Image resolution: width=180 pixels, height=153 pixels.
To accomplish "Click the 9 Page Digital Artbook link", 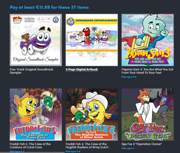I will point(82,69).
